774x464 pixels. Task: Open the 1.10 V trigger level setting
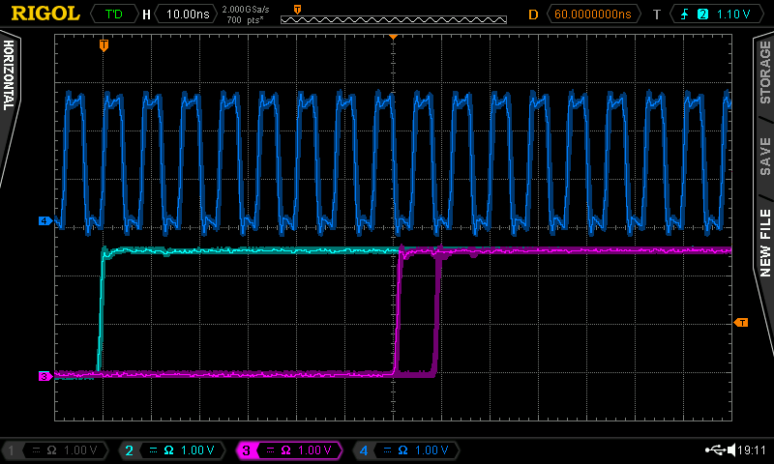click(731, 14)
